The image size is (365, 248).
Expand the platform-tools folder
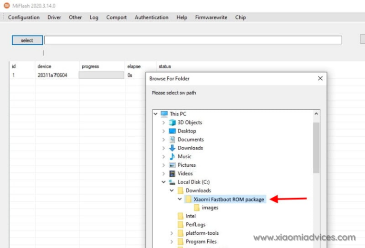172,233
